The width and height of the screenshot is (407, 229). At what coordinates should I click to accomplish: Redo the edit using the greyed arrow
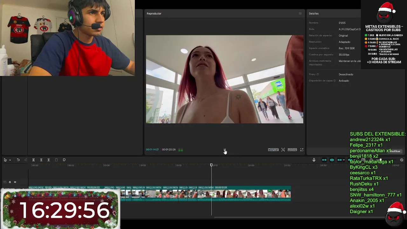[x=26, y=160]
